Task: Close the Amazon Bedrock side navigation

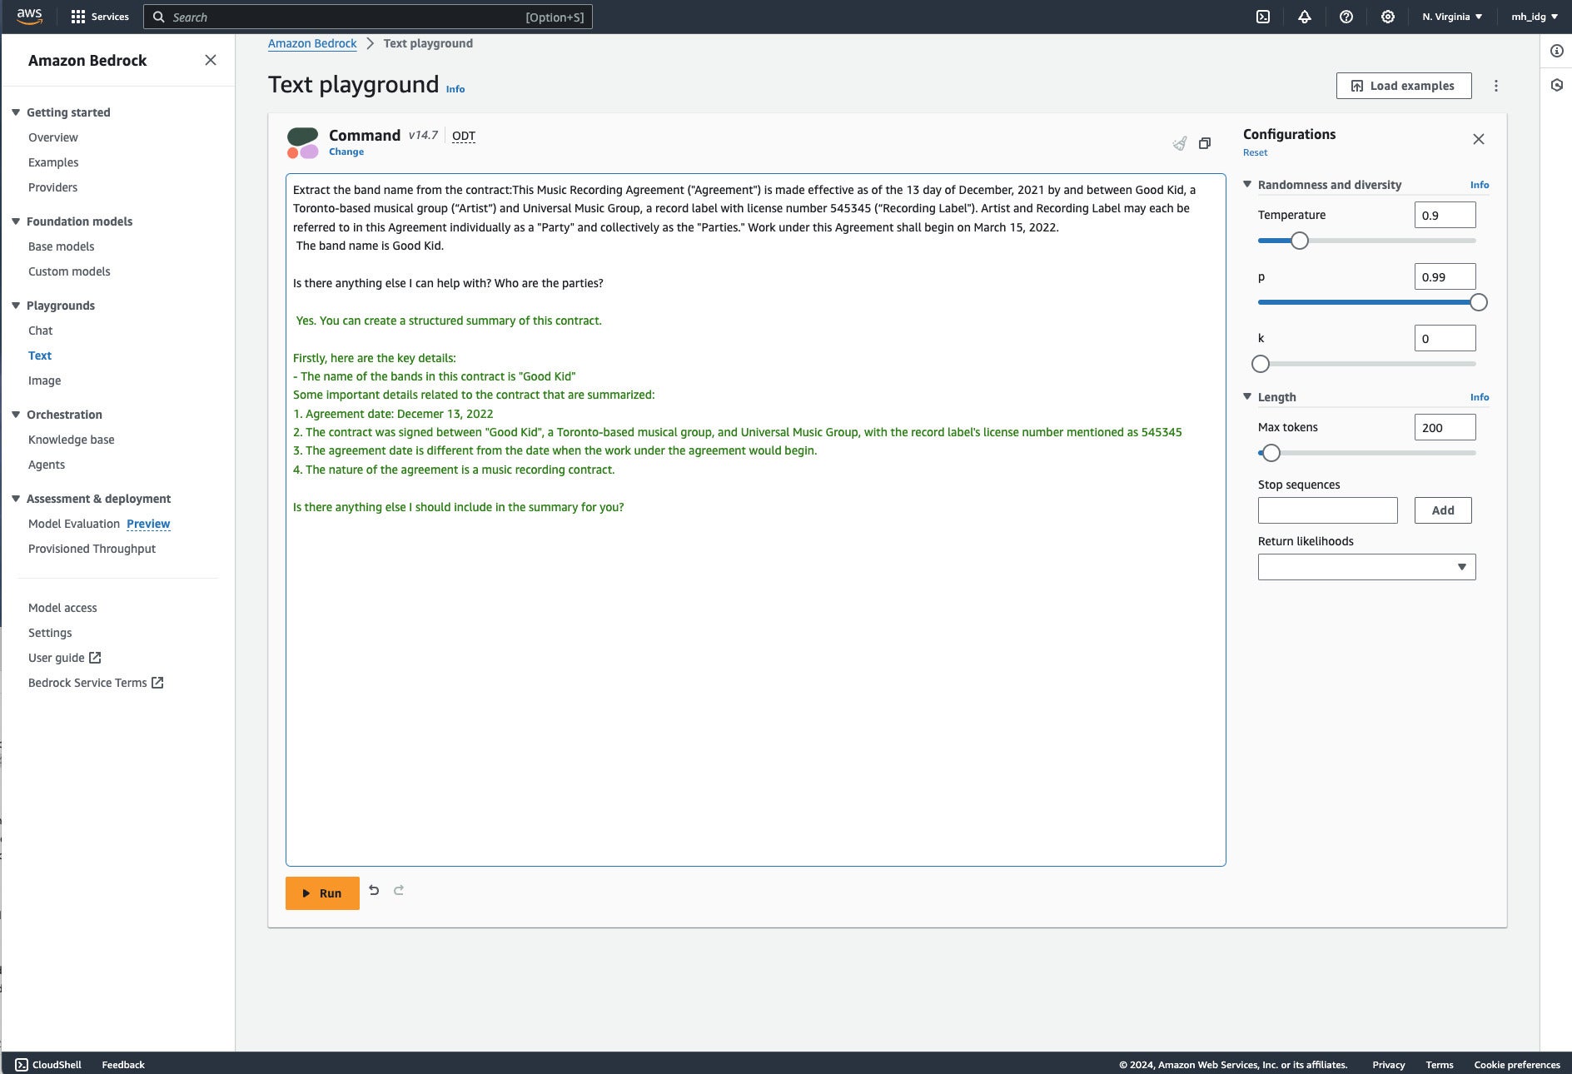Action: pos(211,60)
